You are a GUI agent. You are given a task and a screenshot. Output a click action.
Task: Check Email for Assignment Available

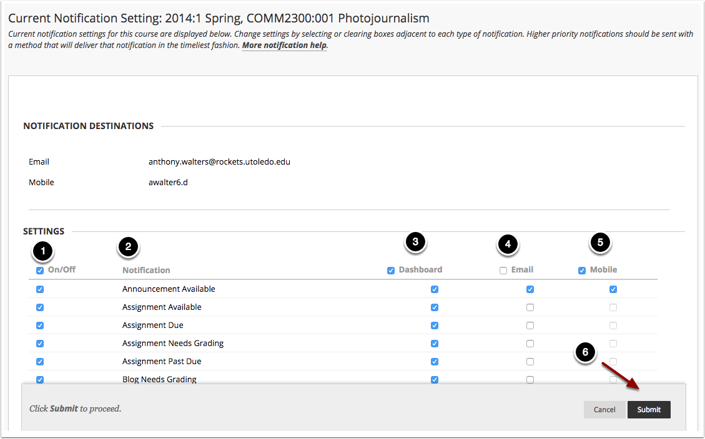[530, 307]
